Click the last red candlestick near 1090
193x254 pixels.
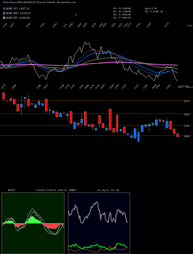coord(178,135)
